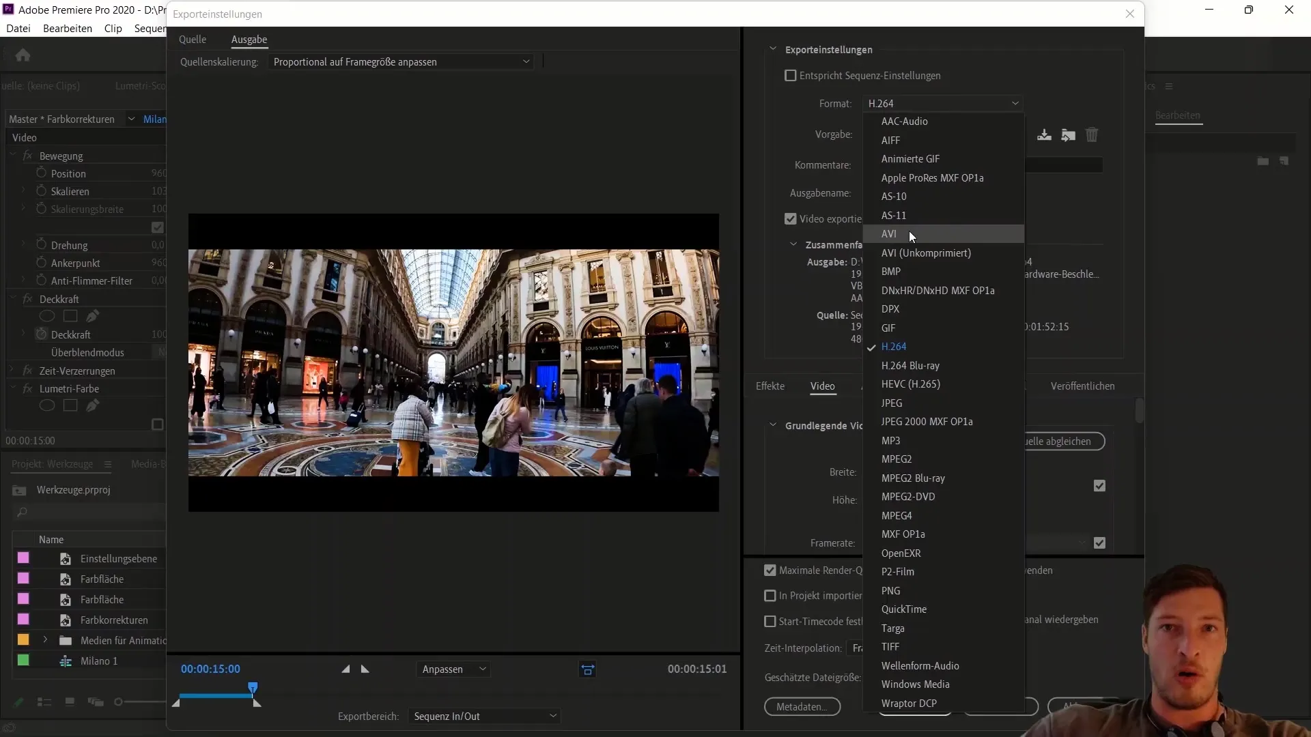Pick MPEG4 from the format list
The height and width of the screenshot is (737, 1311).
pyautogui.click(x=944, y=516)
